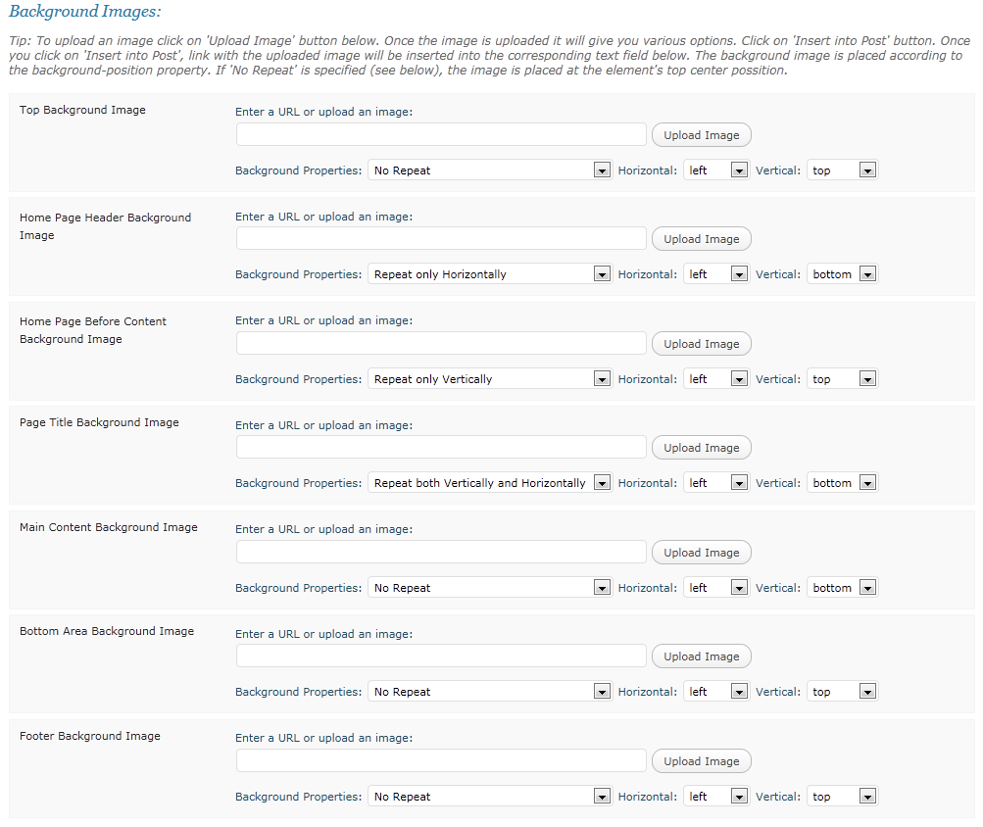Open Vertical dropdown for Main Content Background
The image size is (983, 827).
(x=843, y=588)
